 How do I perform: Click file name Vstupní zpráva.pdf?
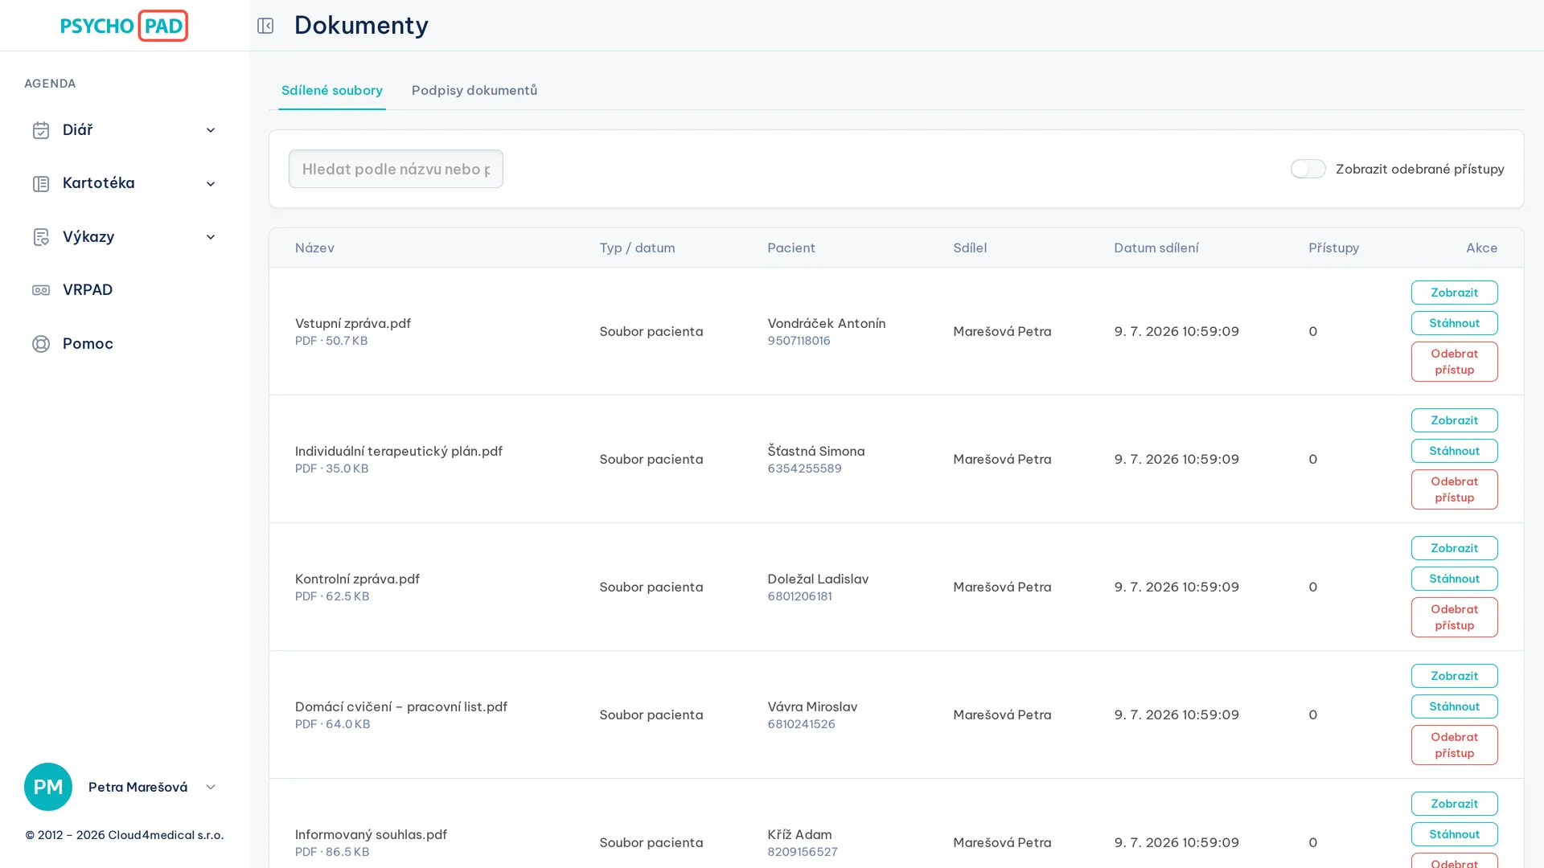353,323
